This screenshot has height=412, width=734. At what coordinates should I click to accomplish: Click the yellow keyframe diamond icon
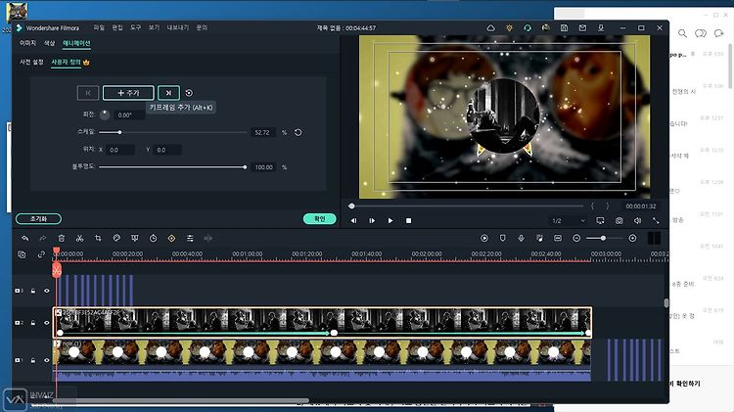(x=172, y=239)
